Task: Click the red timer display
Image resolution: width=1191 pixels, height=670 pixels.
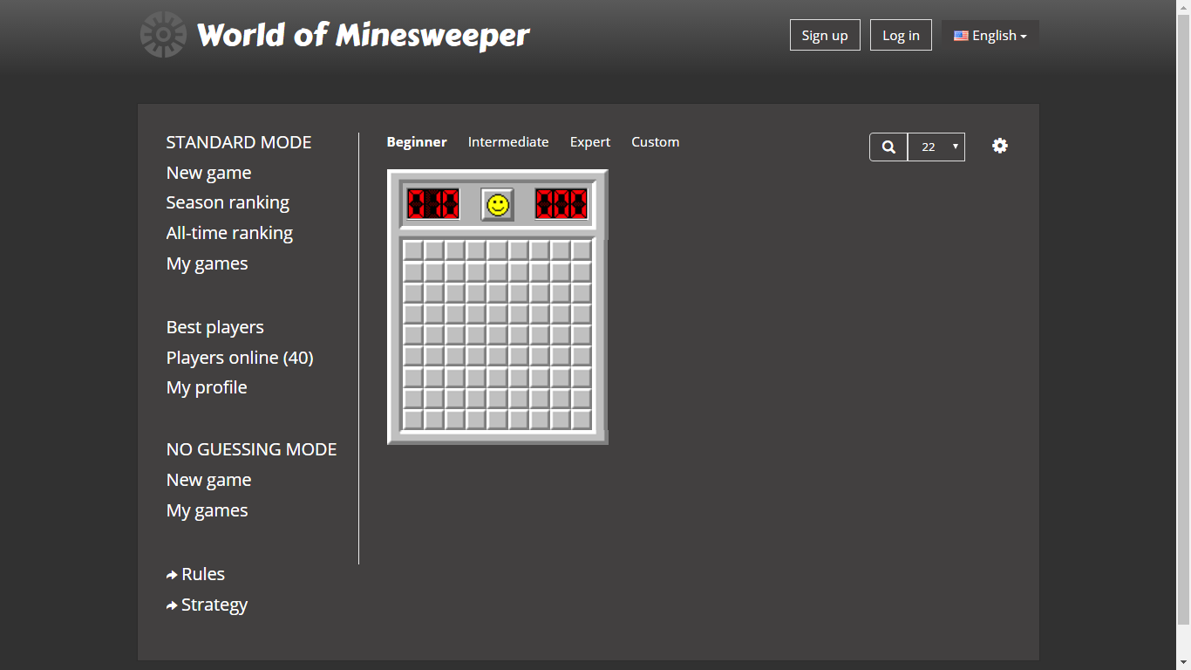Action: click(561, 202)
